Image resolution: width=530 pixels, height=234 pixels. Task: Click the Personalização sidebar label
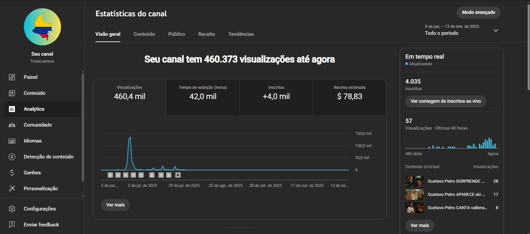pyautogui.click(x=41, y=189)
